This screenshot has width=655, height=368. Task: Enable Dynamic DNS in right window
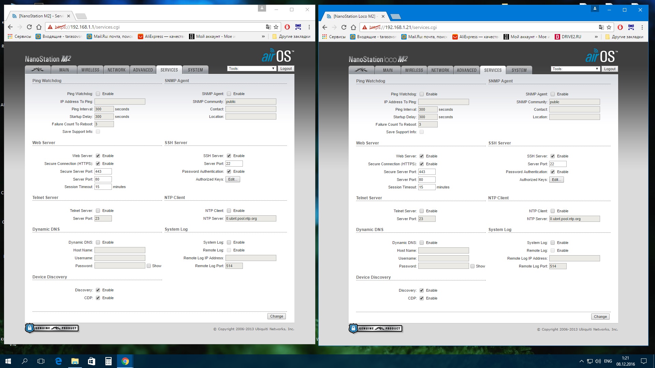pyautogui.click(x=422, y=243)
